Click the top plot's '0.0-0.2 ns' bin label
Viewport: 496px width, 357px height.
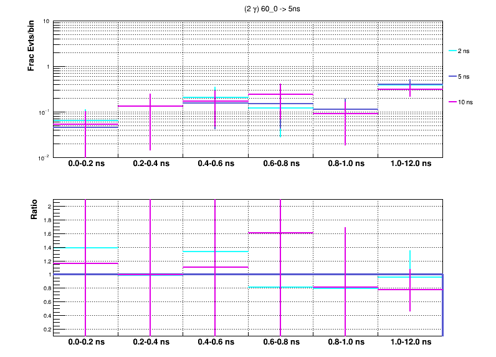[x=85, y=164]
